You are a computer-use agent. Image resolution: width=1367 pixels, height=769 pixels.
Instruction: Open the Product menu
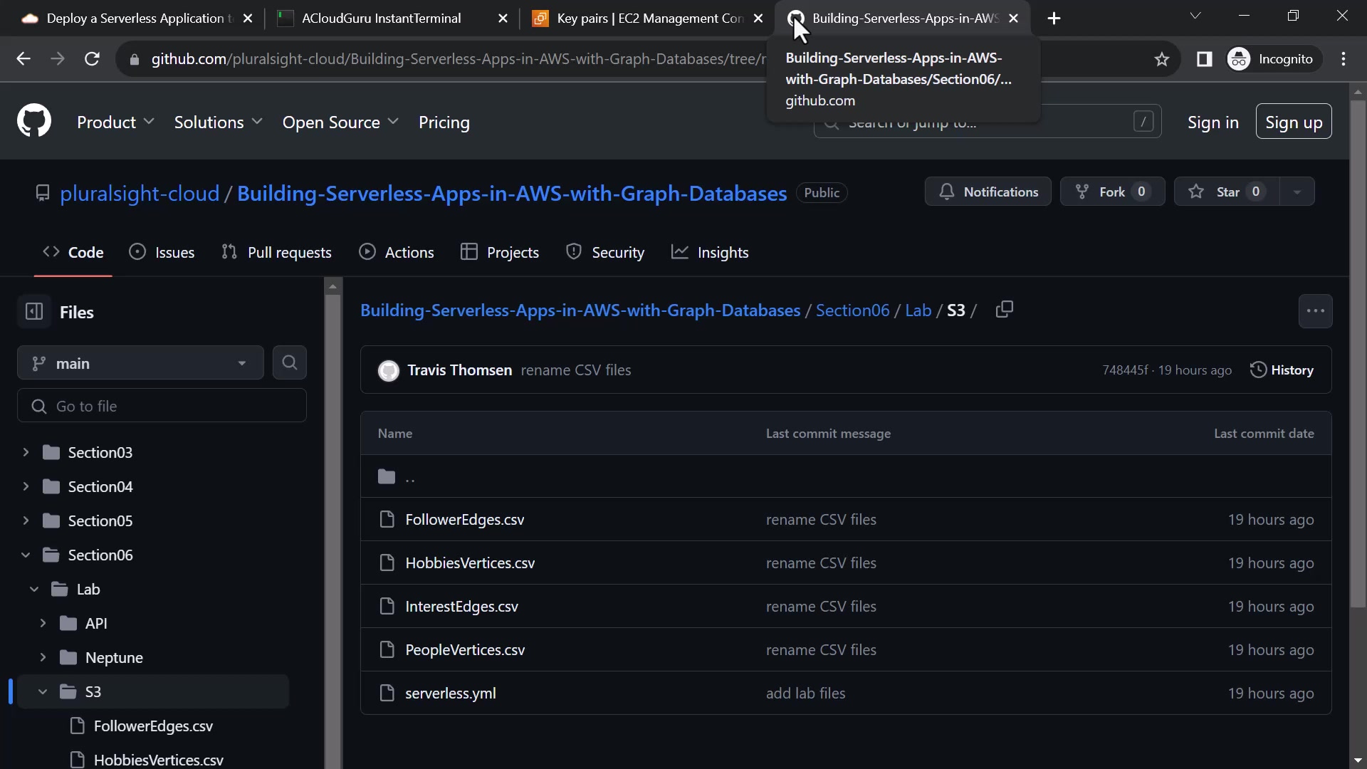115,122
